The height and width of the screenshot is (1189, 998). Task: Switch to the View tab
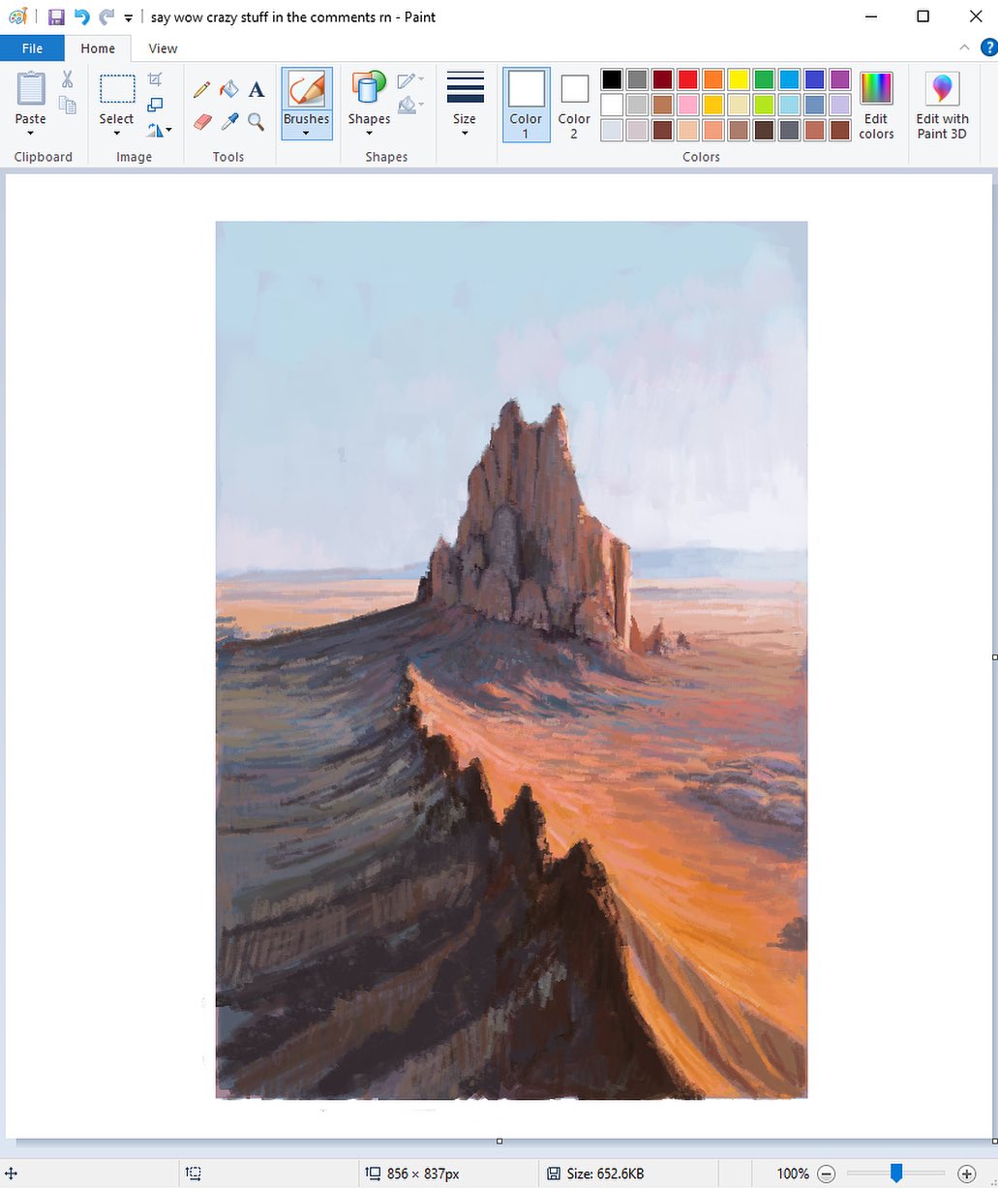(x=163, y=48)
